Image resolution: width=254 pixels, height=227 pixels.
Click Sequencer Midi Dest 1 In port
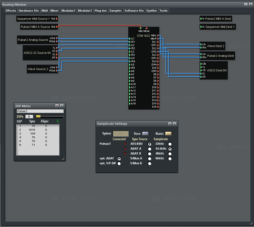201,27
